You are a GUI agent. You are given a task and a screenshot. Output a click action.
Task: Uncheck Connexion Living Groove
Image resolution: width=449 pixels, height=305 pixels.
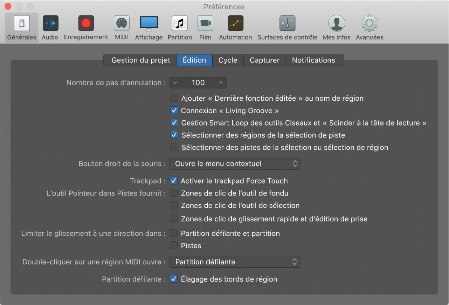[x=174, y=111]
